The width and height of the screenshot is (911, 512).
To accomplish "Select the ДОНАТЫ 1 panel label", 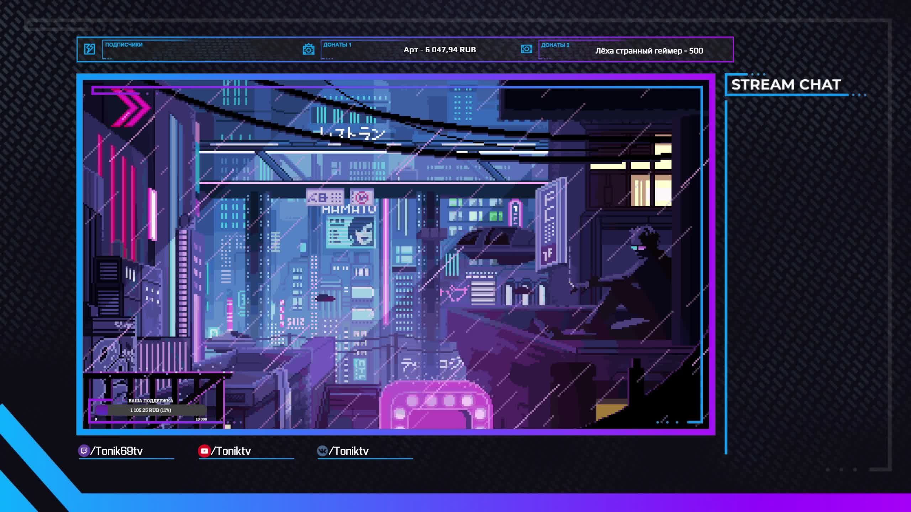I will [x=337, y=45].
